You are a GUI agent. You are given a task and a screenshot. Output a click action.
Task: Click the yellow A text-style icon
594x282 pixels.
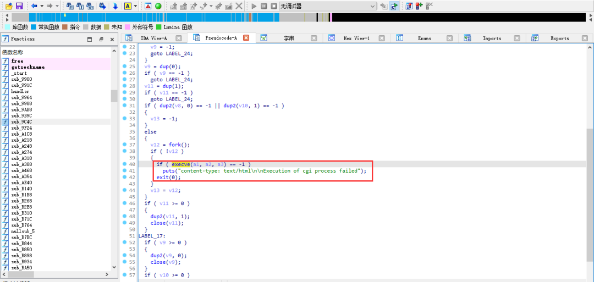point(128,5)
